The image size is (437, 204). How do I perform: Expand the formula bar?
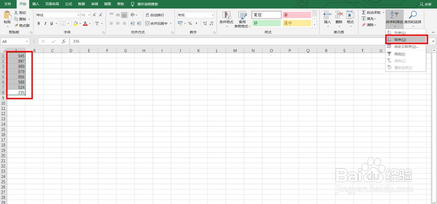[433, 41]
